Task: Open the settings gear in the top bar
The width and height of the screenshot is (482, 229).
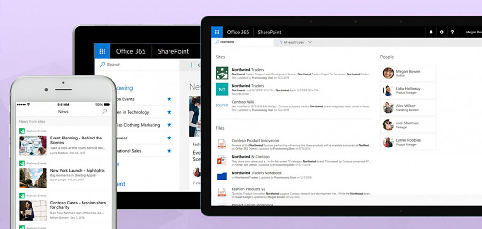Action: coord(442,32)
